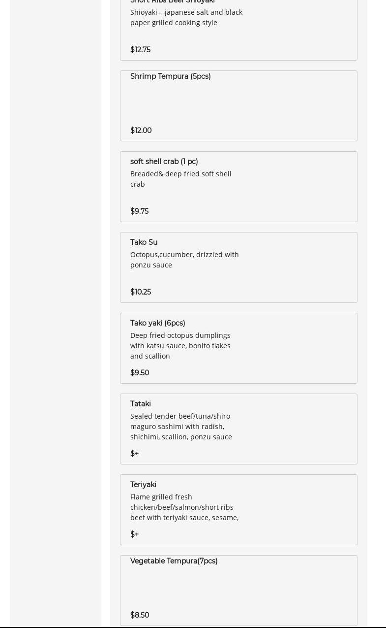The height and width of the screenshot is (628, 386).
Task: Click the $+ price under Tataki
Action: pyautogui.click(x=134, y=454)
